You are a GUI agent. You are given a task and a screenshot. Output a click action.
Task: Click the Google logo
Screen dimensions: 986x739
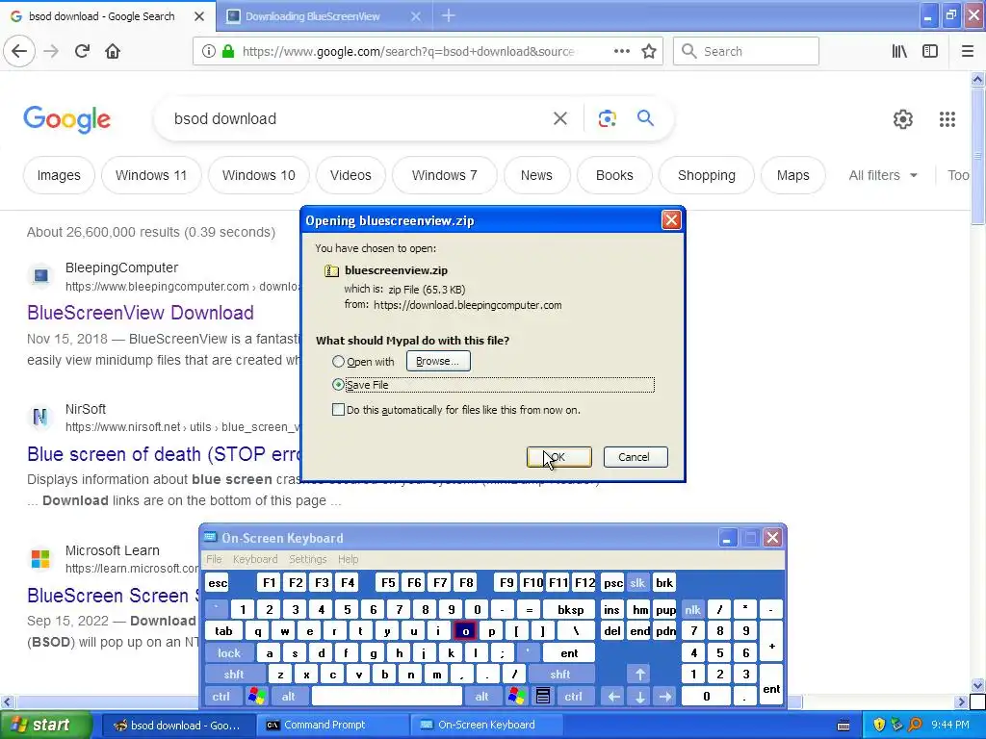pos(67,118)
